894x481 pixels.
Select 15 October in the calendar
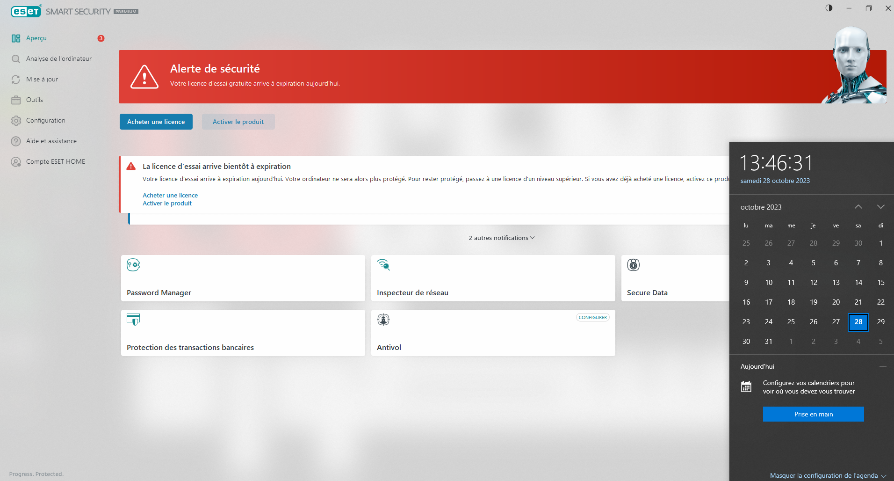coord(881,283)
